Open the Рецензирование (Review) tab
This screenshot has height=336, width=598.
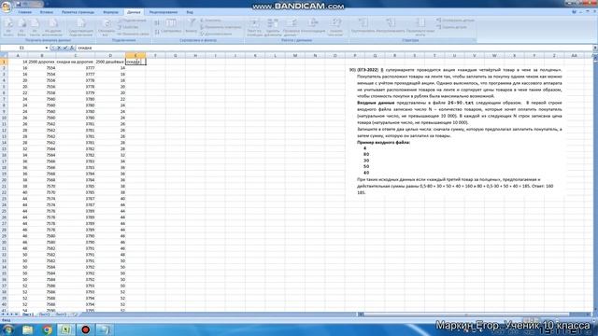pos(164,12)
